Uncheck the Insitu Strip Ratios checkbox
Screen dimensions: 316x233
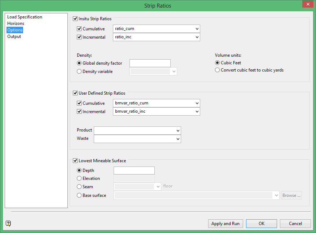pyautogui.click(x=75, y=19)
